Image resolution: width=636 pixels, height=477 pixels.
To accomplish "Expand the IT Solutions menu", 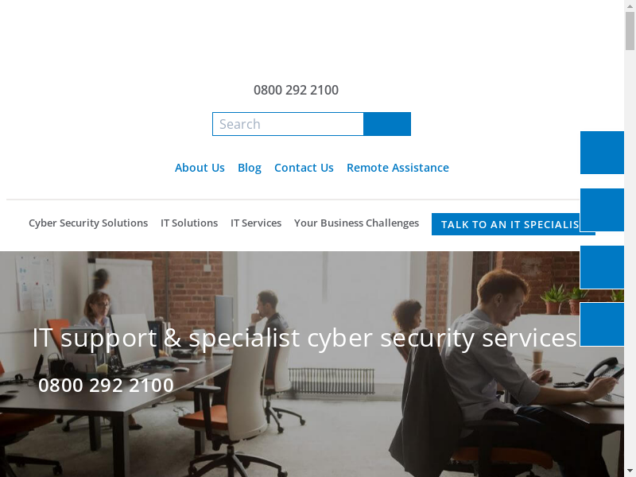I will tap(189, 223).
